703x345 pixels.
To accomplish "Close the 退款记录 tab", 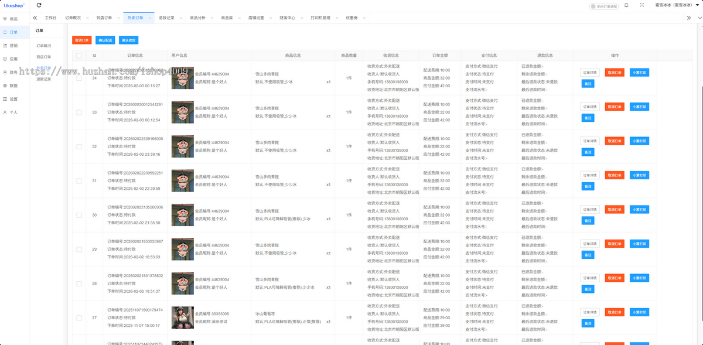I will click(x=180, y=18).
